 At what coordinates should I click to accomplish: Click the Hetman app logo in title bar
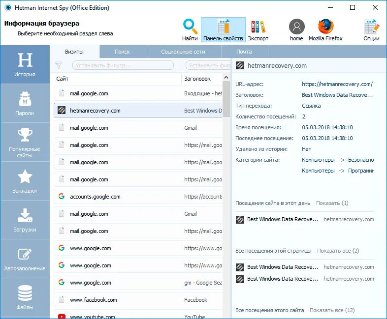tap(8, 8)
